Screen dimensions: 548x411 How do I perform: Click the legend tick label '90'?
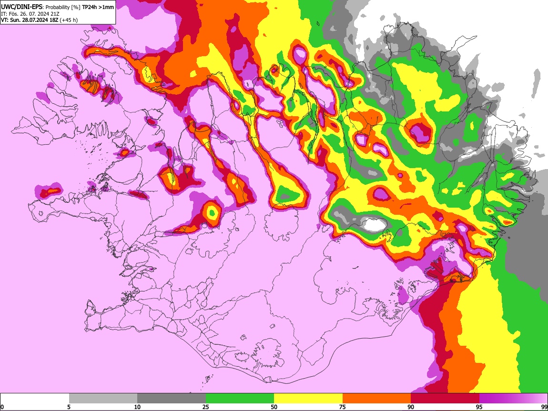[411, 407]
